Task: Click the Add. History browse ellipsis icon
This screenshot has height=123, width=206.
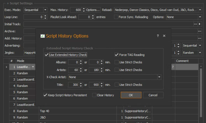Action: click(x=200, y=38)
